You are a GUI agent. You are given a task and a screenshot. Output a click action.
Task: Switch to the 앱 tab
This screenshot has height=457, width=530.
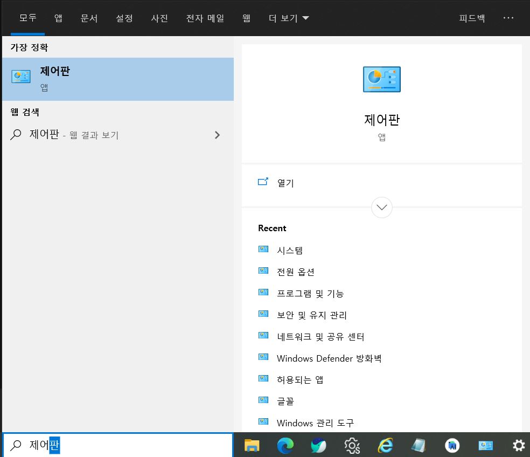(58, 18)
